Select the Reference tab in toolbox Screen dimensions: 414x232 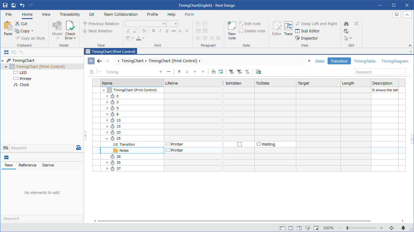coord(28,165)
